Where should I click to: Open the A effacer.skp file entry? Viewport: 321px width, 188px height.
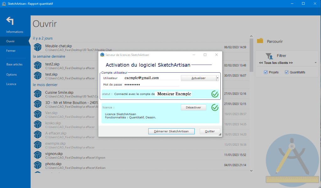pyautogui.click(x=141, y=135)
